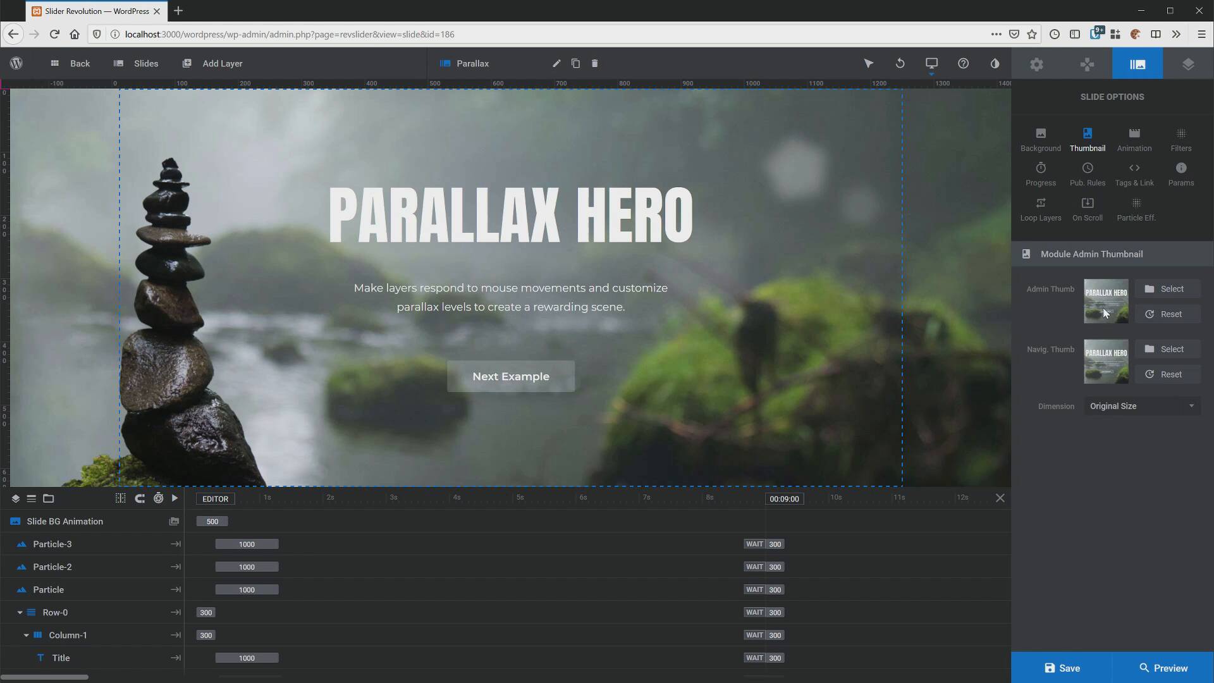Switch to the Thumbnail tab

click(x=1088, y=138)
